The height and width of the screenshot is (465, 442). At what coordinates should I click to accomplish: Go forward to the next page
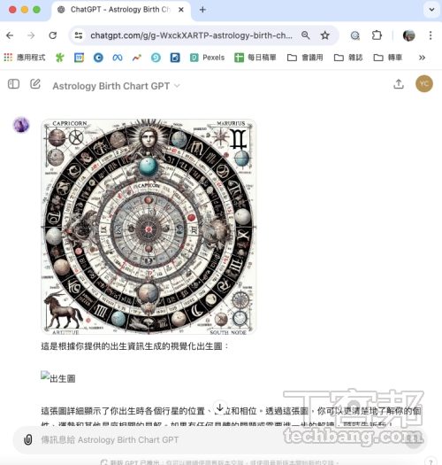click(x=31, y=35)
